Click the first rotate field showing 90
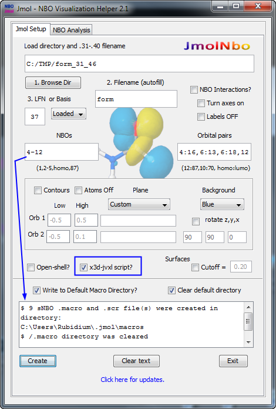The image size is (276, 409). click(x=193, y=237)
